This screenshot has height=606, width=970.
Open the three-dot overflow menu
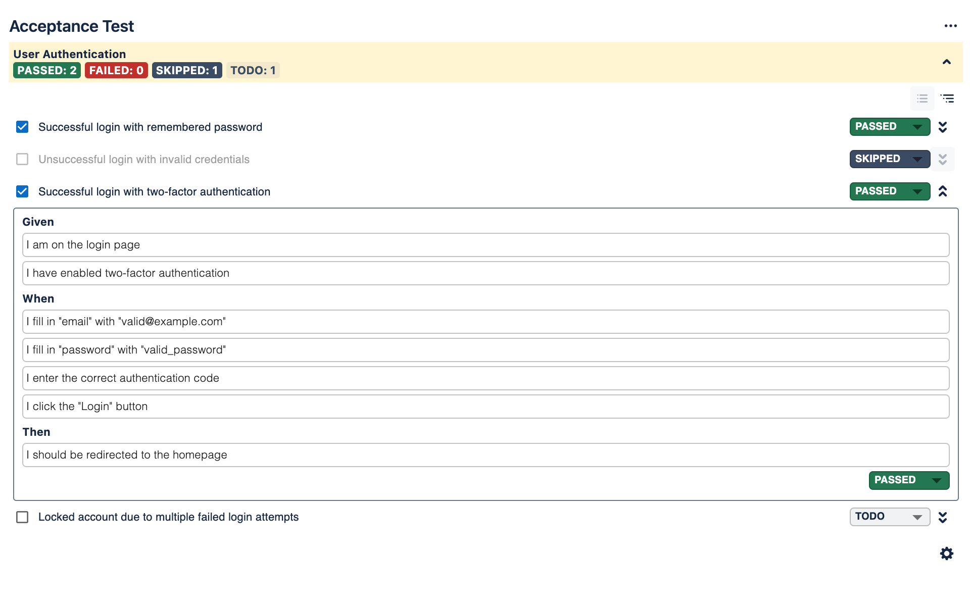[951, 25]
